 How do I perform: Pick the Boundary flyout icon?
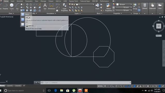(x=22, y=25)
